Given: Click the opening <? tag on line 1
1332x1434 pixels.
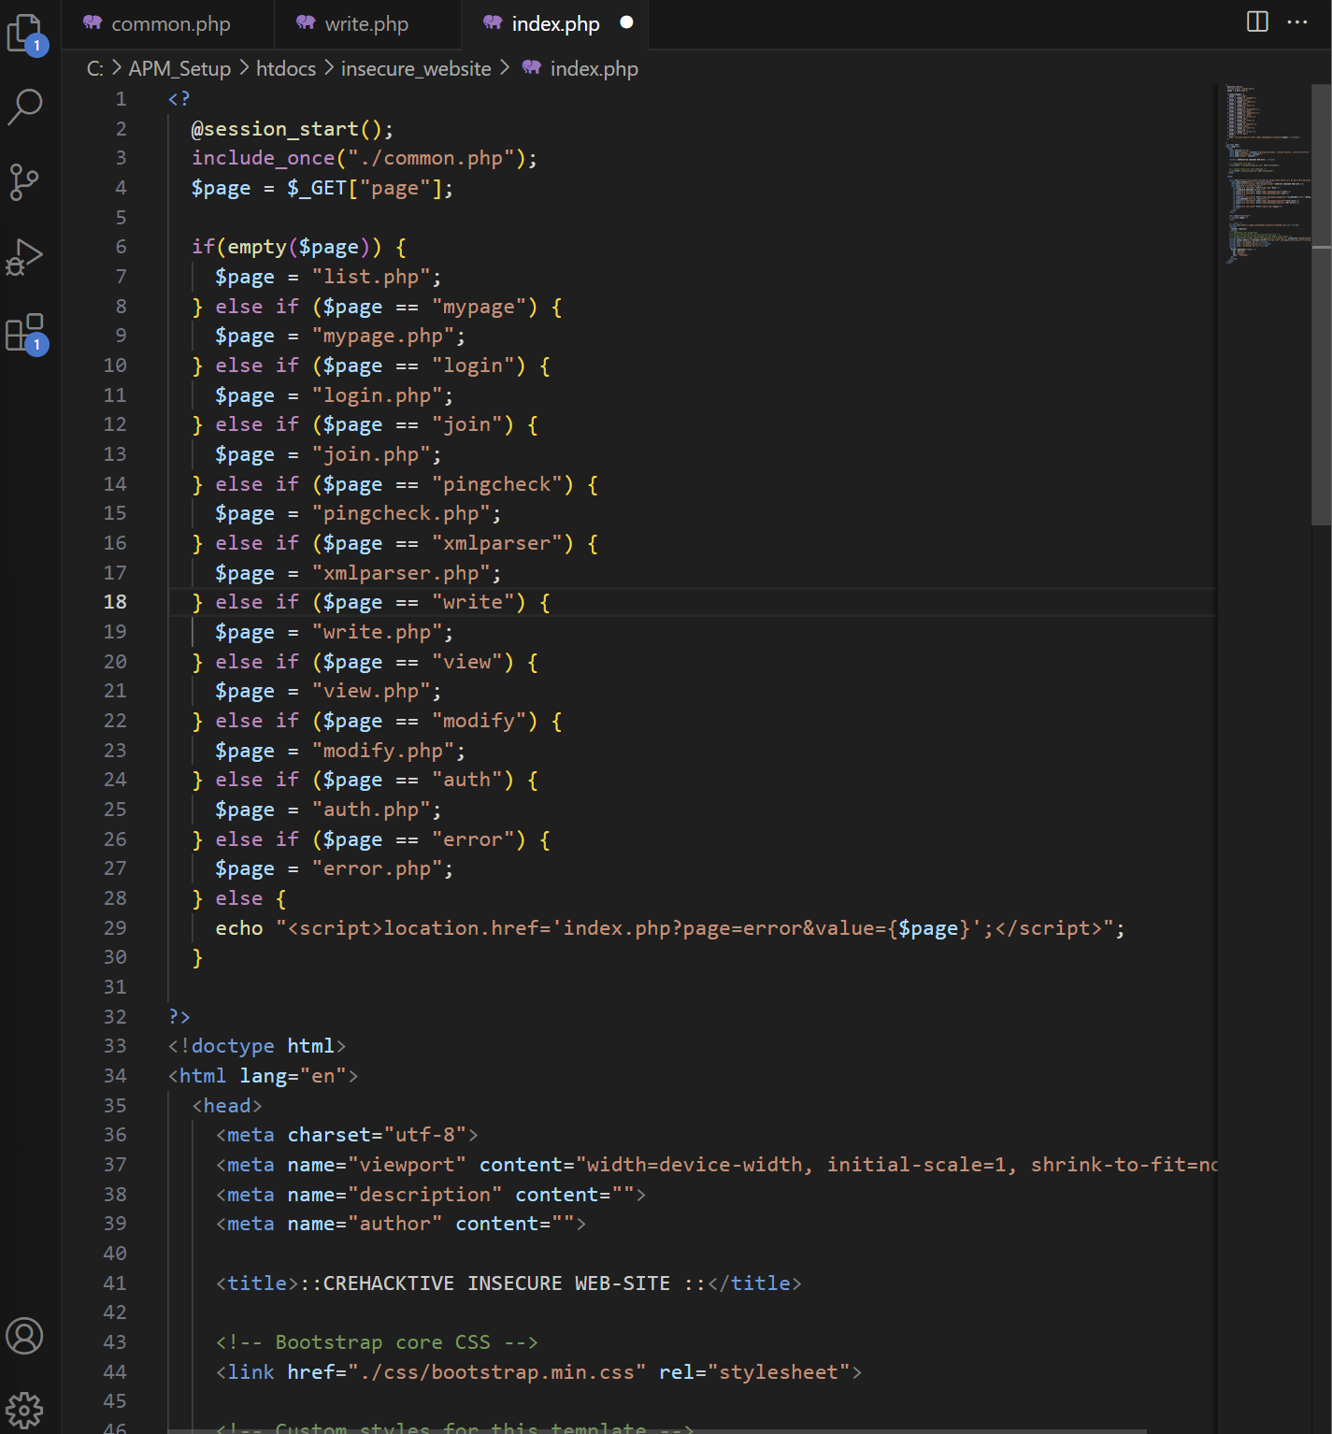Looking at the screenshot, I should coord(179,99).
